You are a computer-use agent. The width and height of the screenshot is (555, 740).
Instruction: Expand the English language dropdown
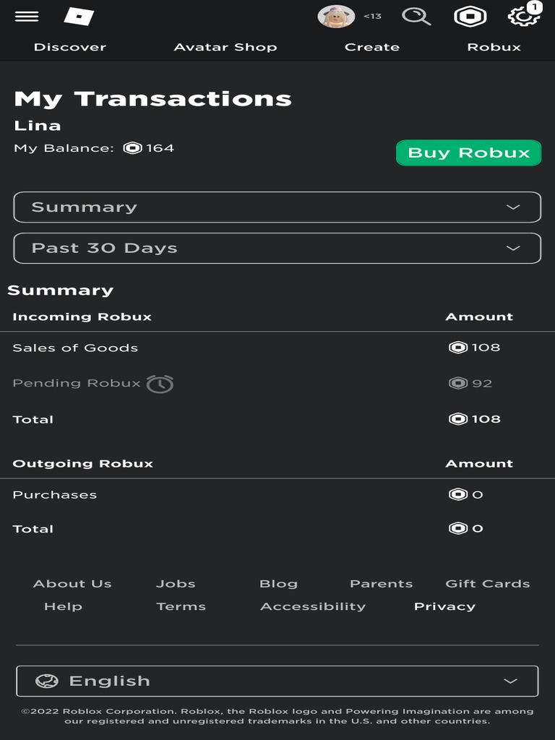[277, 681]
